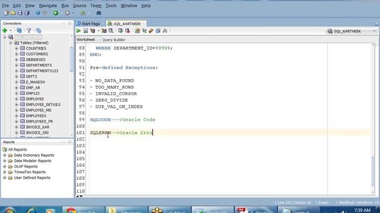Add new connection with green plus
The height and width of the screenshot is (213, 380).
(x=5, y=30)
